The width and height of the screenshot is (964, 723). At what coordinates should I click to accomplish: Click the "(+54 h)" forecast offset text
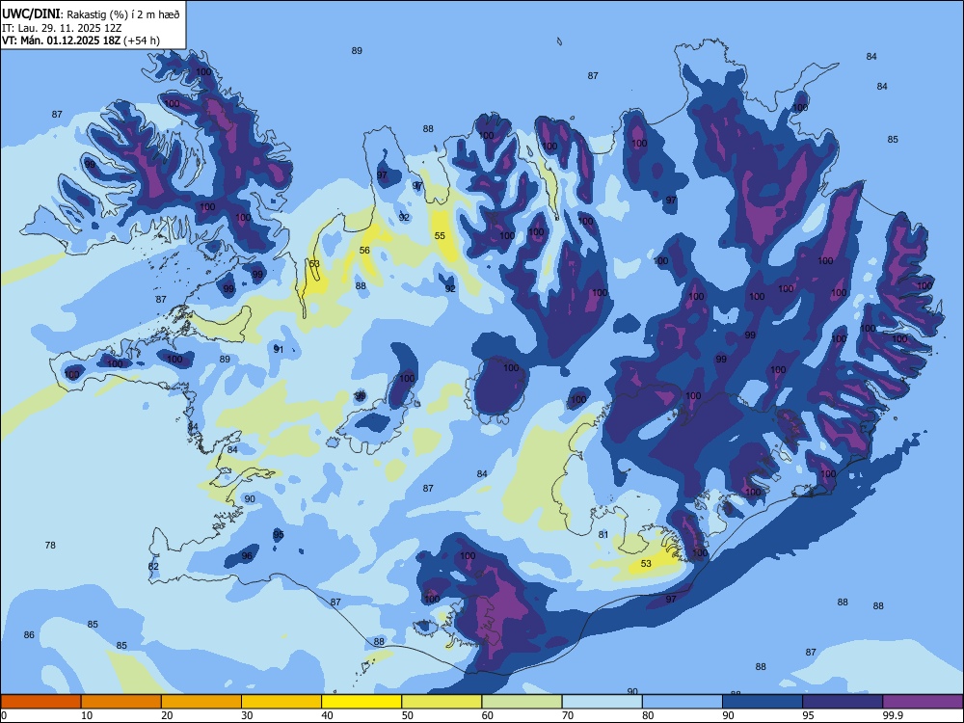[x=142, y=40]
